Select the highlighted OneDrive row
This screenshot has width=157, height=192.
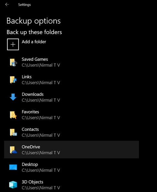(x=71, y=150)
